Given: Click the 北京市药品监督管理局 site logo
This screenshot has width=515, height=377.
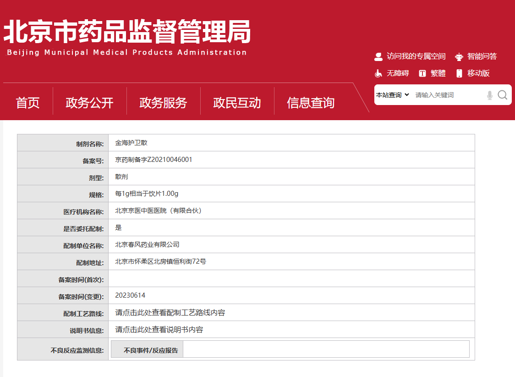Looking at the screenshot, I should (127, 37).
